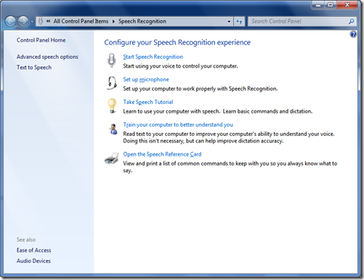The height and width of the screenshot is (280, 364).
Task: Open the Start Speech Recognition link
Action: (x=153, y=57)
